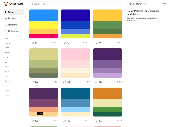170x127 pixels.
Task: Click the star icon beside New
Action: [x=6, y=12]
